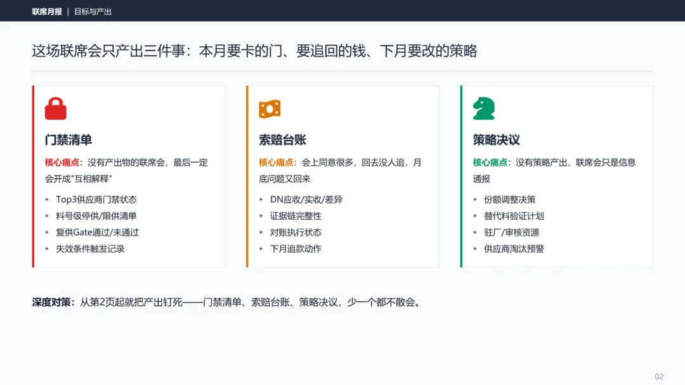Click the red lock icon above 门禁清单
Image resolution: width=685 pixels, height=385 pixels.
[55, 108]
